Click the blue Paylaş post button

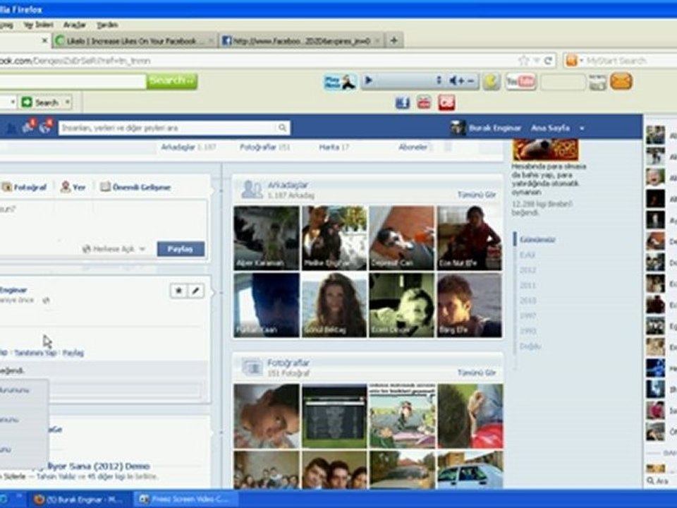[181, 249]
